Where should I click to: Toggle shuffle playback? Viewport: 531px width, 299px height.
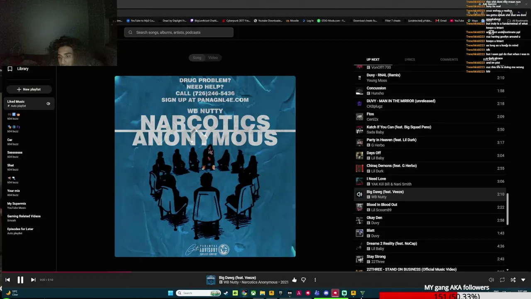tap(513, 280)
